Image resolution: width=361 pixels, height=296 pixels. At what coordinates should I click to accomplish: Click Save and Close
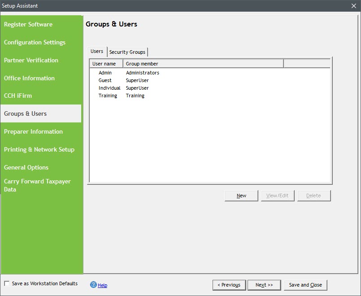click(x=305, y=285)
